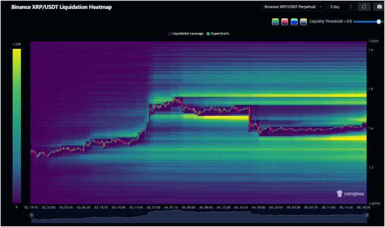
Task: Click the '03, 21:30' time axis label
Action: [x=154, y=207]
